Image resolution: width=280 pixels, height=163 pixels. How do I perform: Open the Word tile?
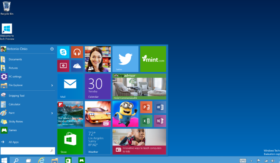[160, 107]
